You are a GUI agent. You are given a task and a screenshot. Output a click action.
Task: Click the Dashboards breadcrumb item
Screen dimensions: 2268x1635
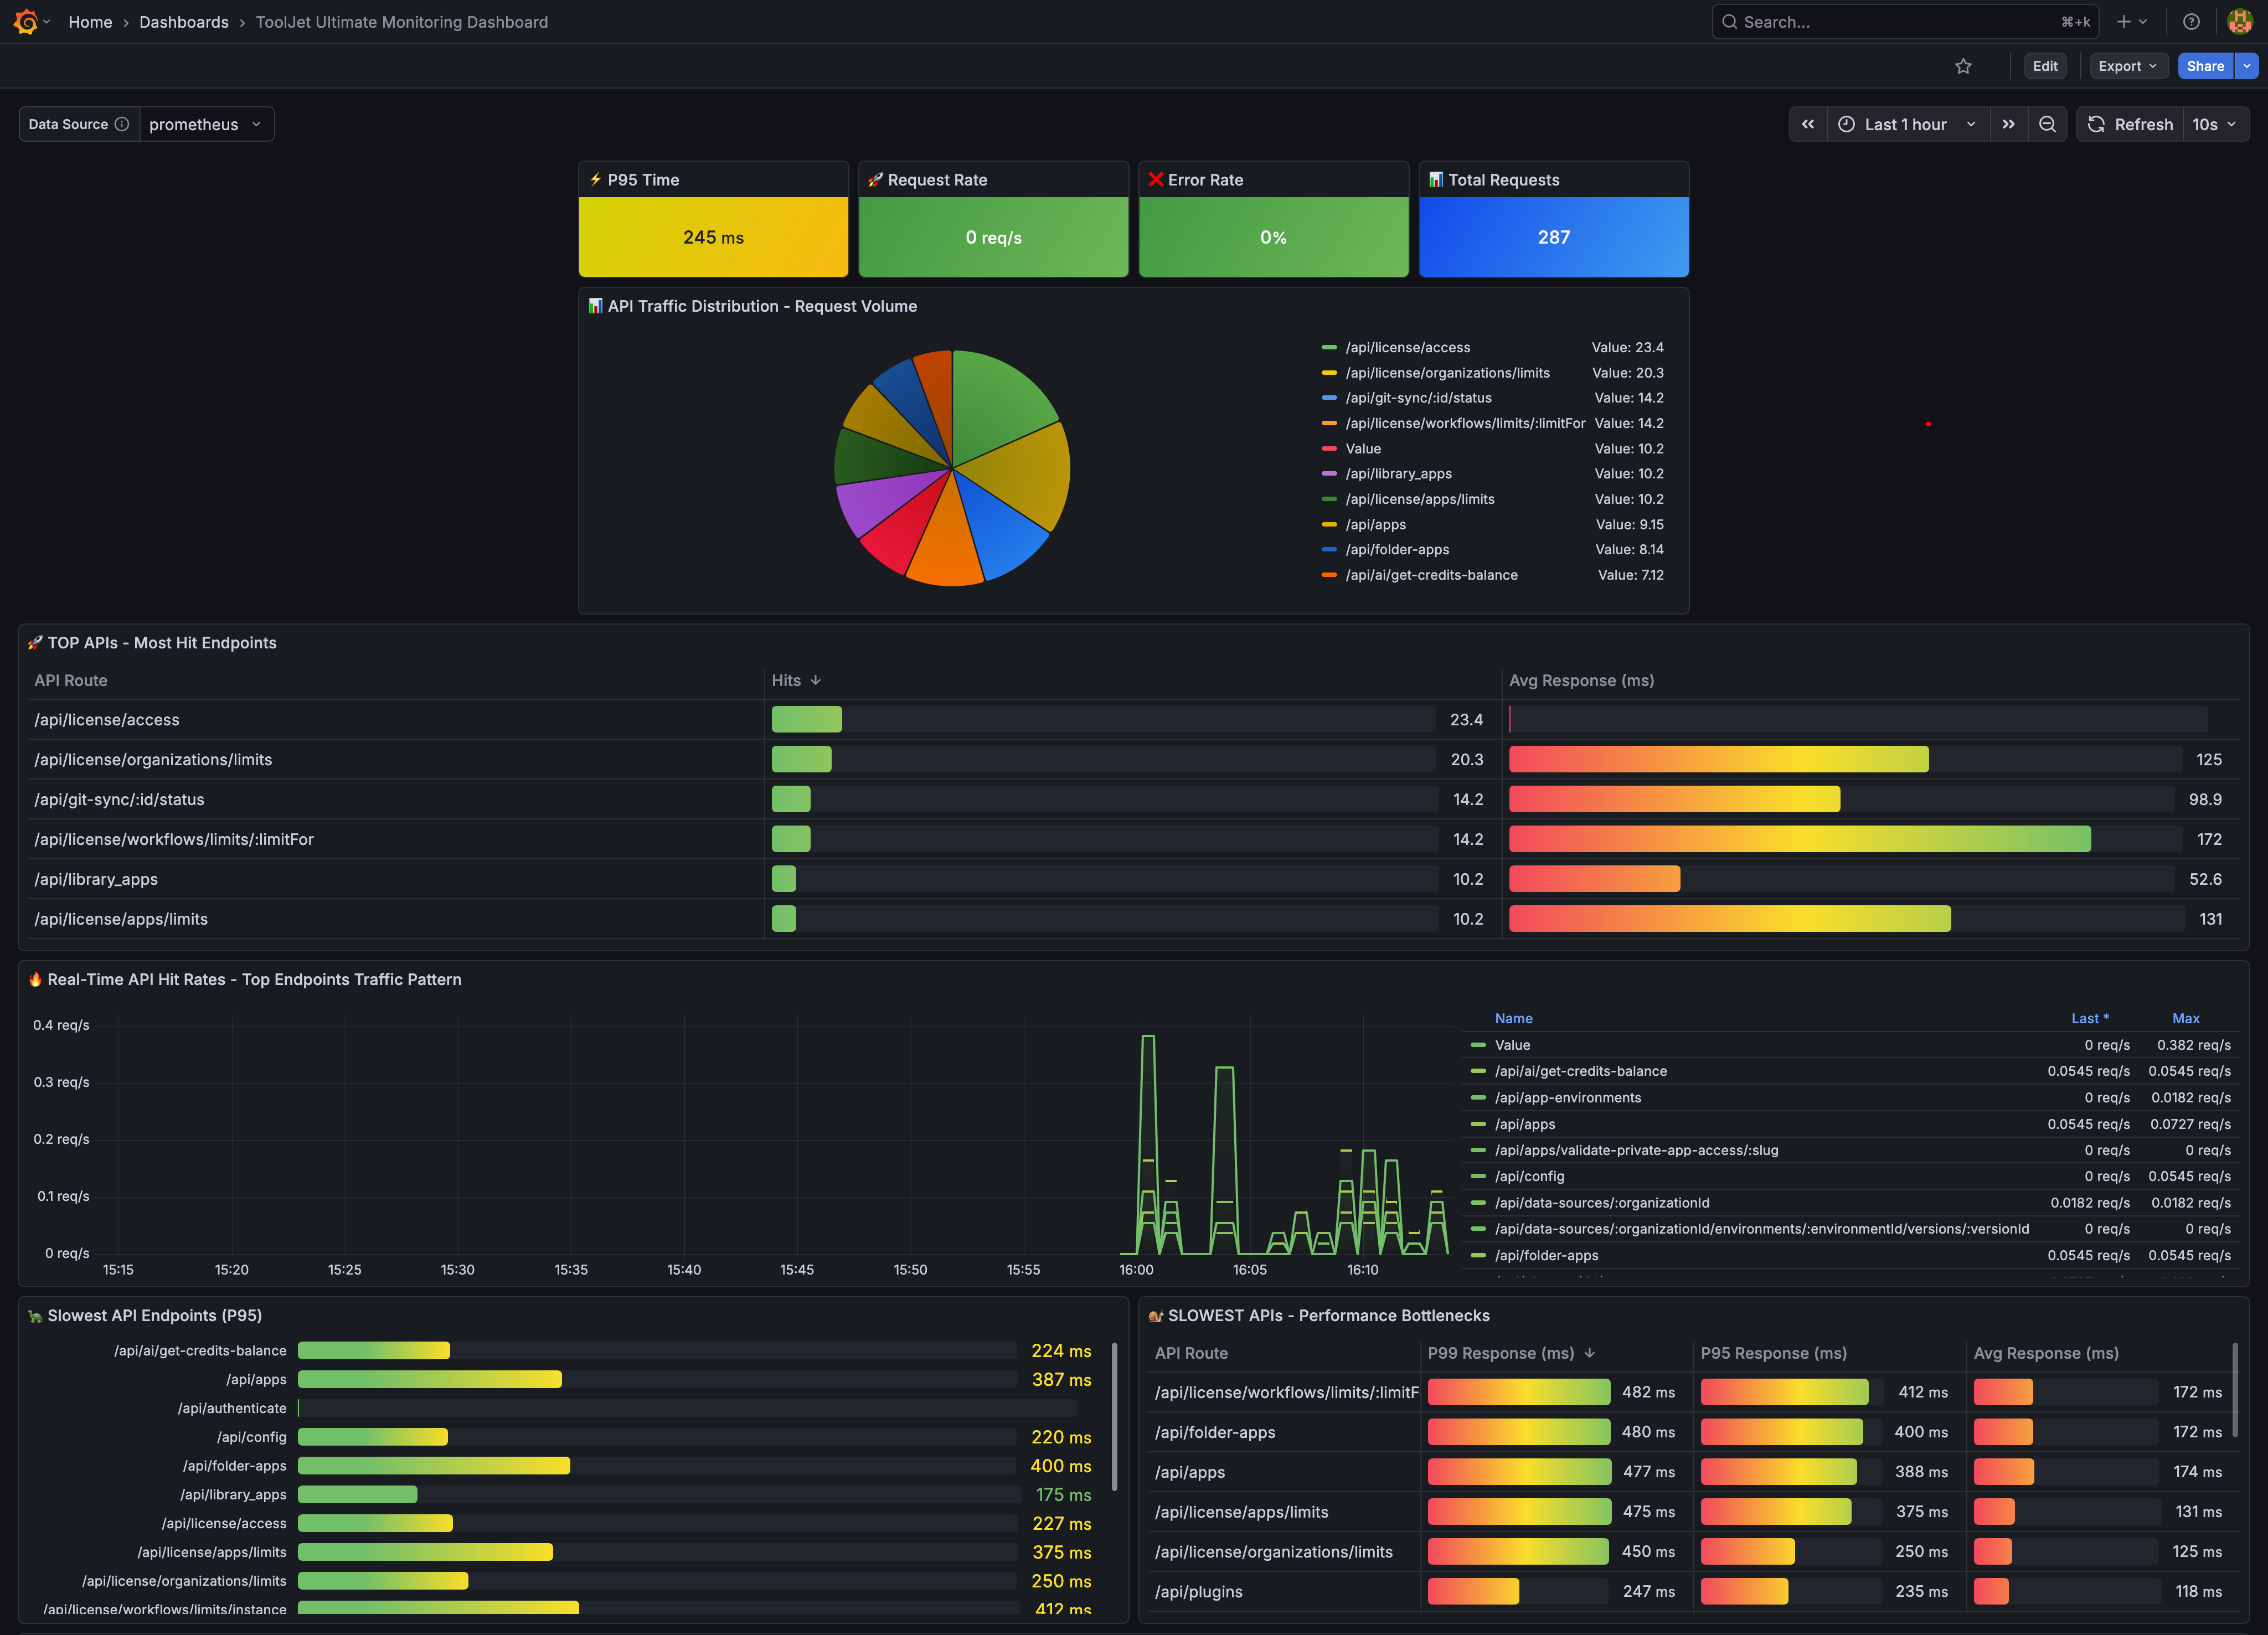(184, 21)
